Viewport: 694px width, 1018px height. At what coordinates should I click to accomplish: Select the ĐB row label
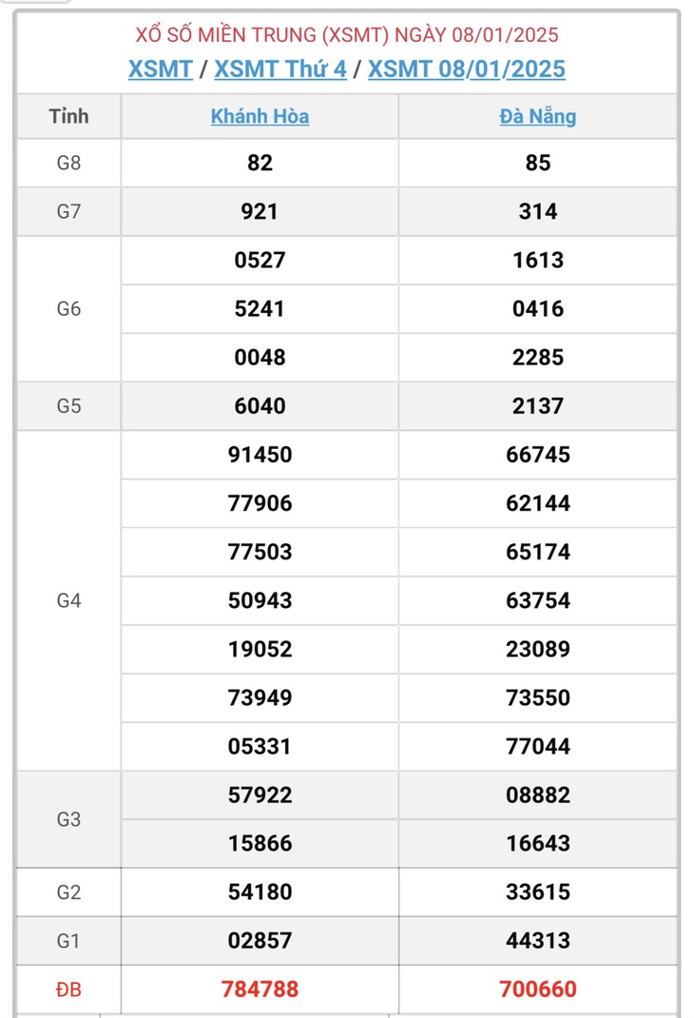(x=68, y=989)
